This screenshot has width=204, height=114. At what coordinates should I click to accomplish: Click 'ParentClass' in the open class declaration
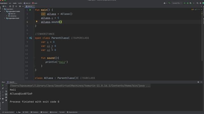point(60,38)
